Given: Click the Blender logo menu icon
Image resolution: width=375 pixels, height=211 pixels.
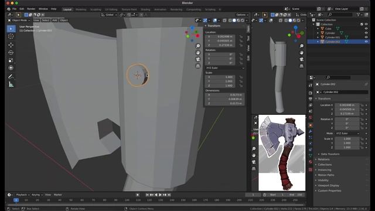Looking at the screenshot, I should [9, 9].
